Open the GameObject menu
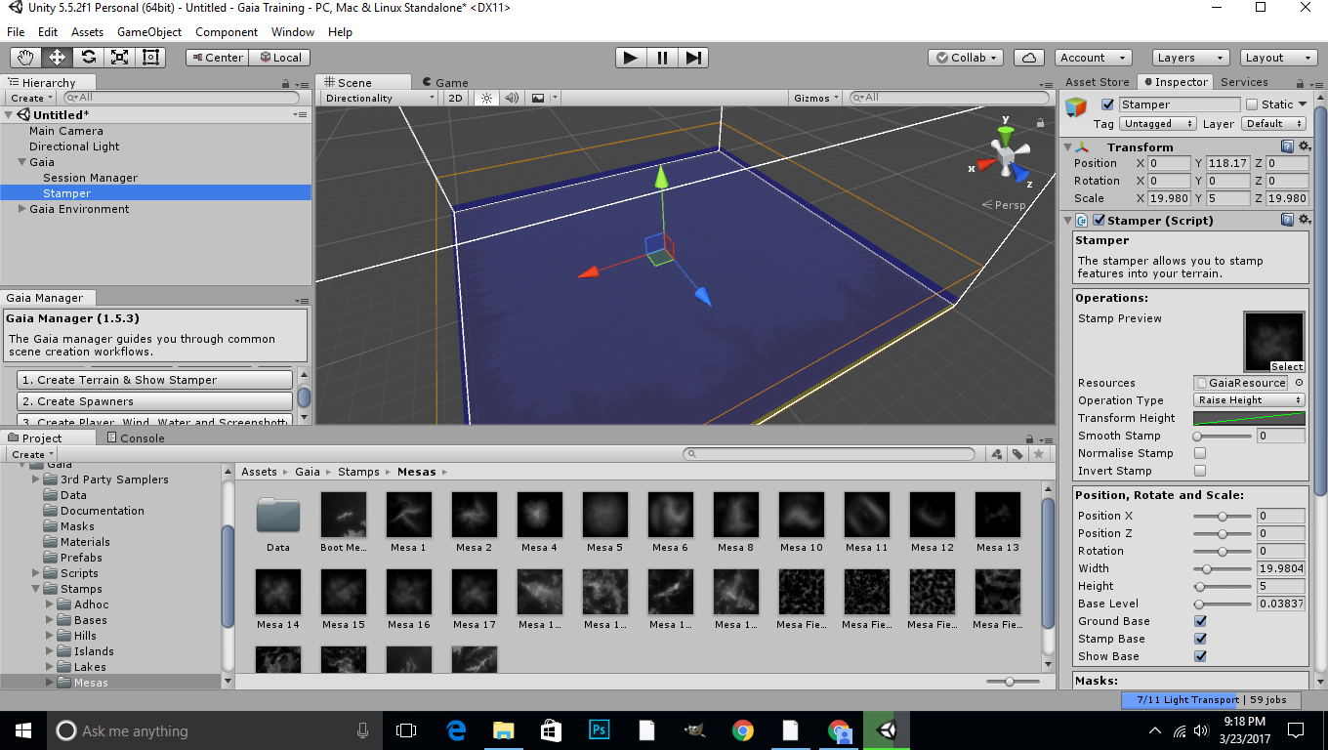 tap(149, 32)
